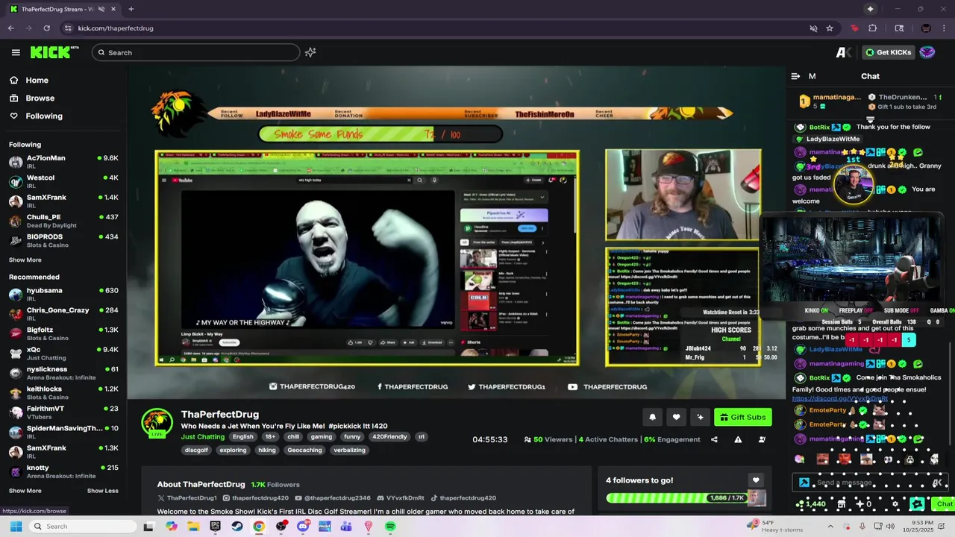This screenshot has width=955, height=537.
Task: Select the Just Chatting category link
Action: (202, 437)
